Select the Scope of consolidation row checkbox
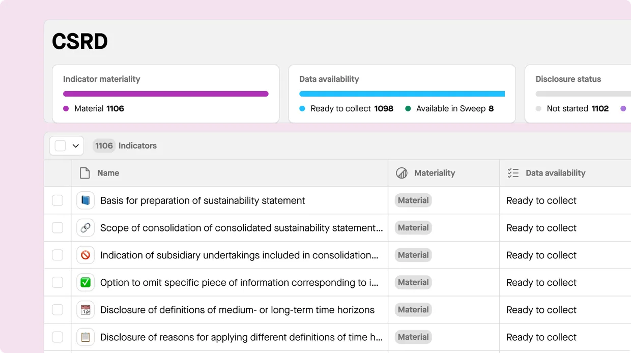The image size is (631, 353). (x=58, y=228)
